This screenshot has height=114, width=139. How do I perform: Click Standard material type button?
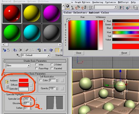pos(57,55)
